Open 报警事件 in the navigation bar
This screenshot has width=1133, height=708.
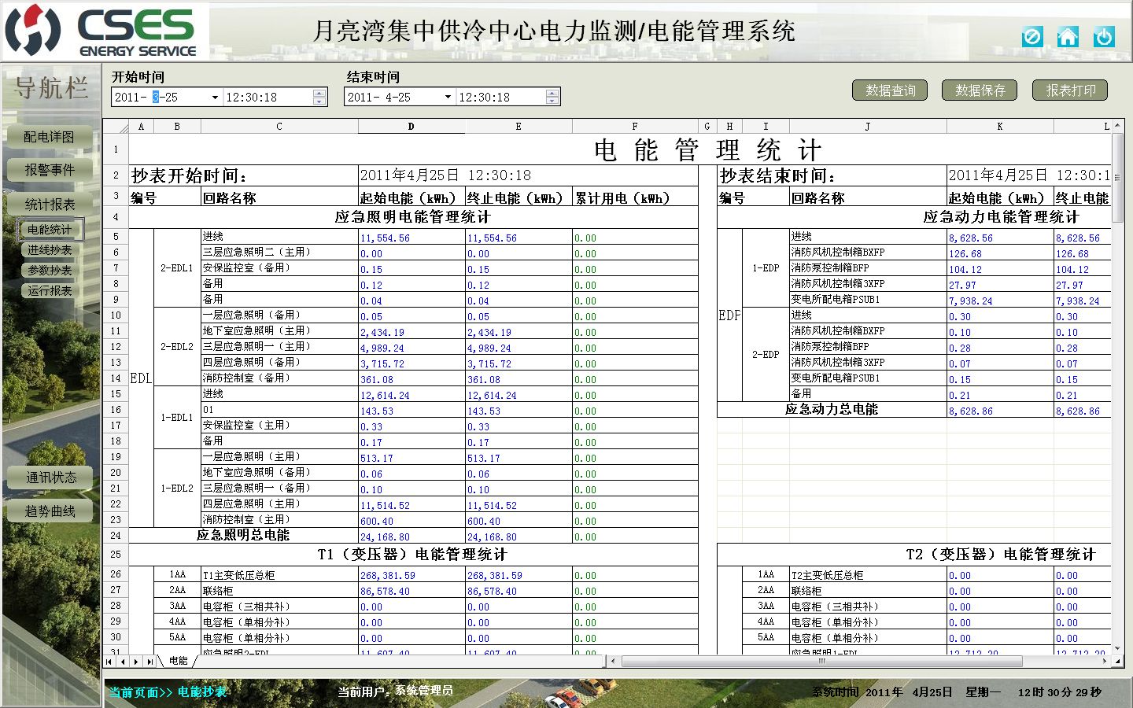(50, 170)
